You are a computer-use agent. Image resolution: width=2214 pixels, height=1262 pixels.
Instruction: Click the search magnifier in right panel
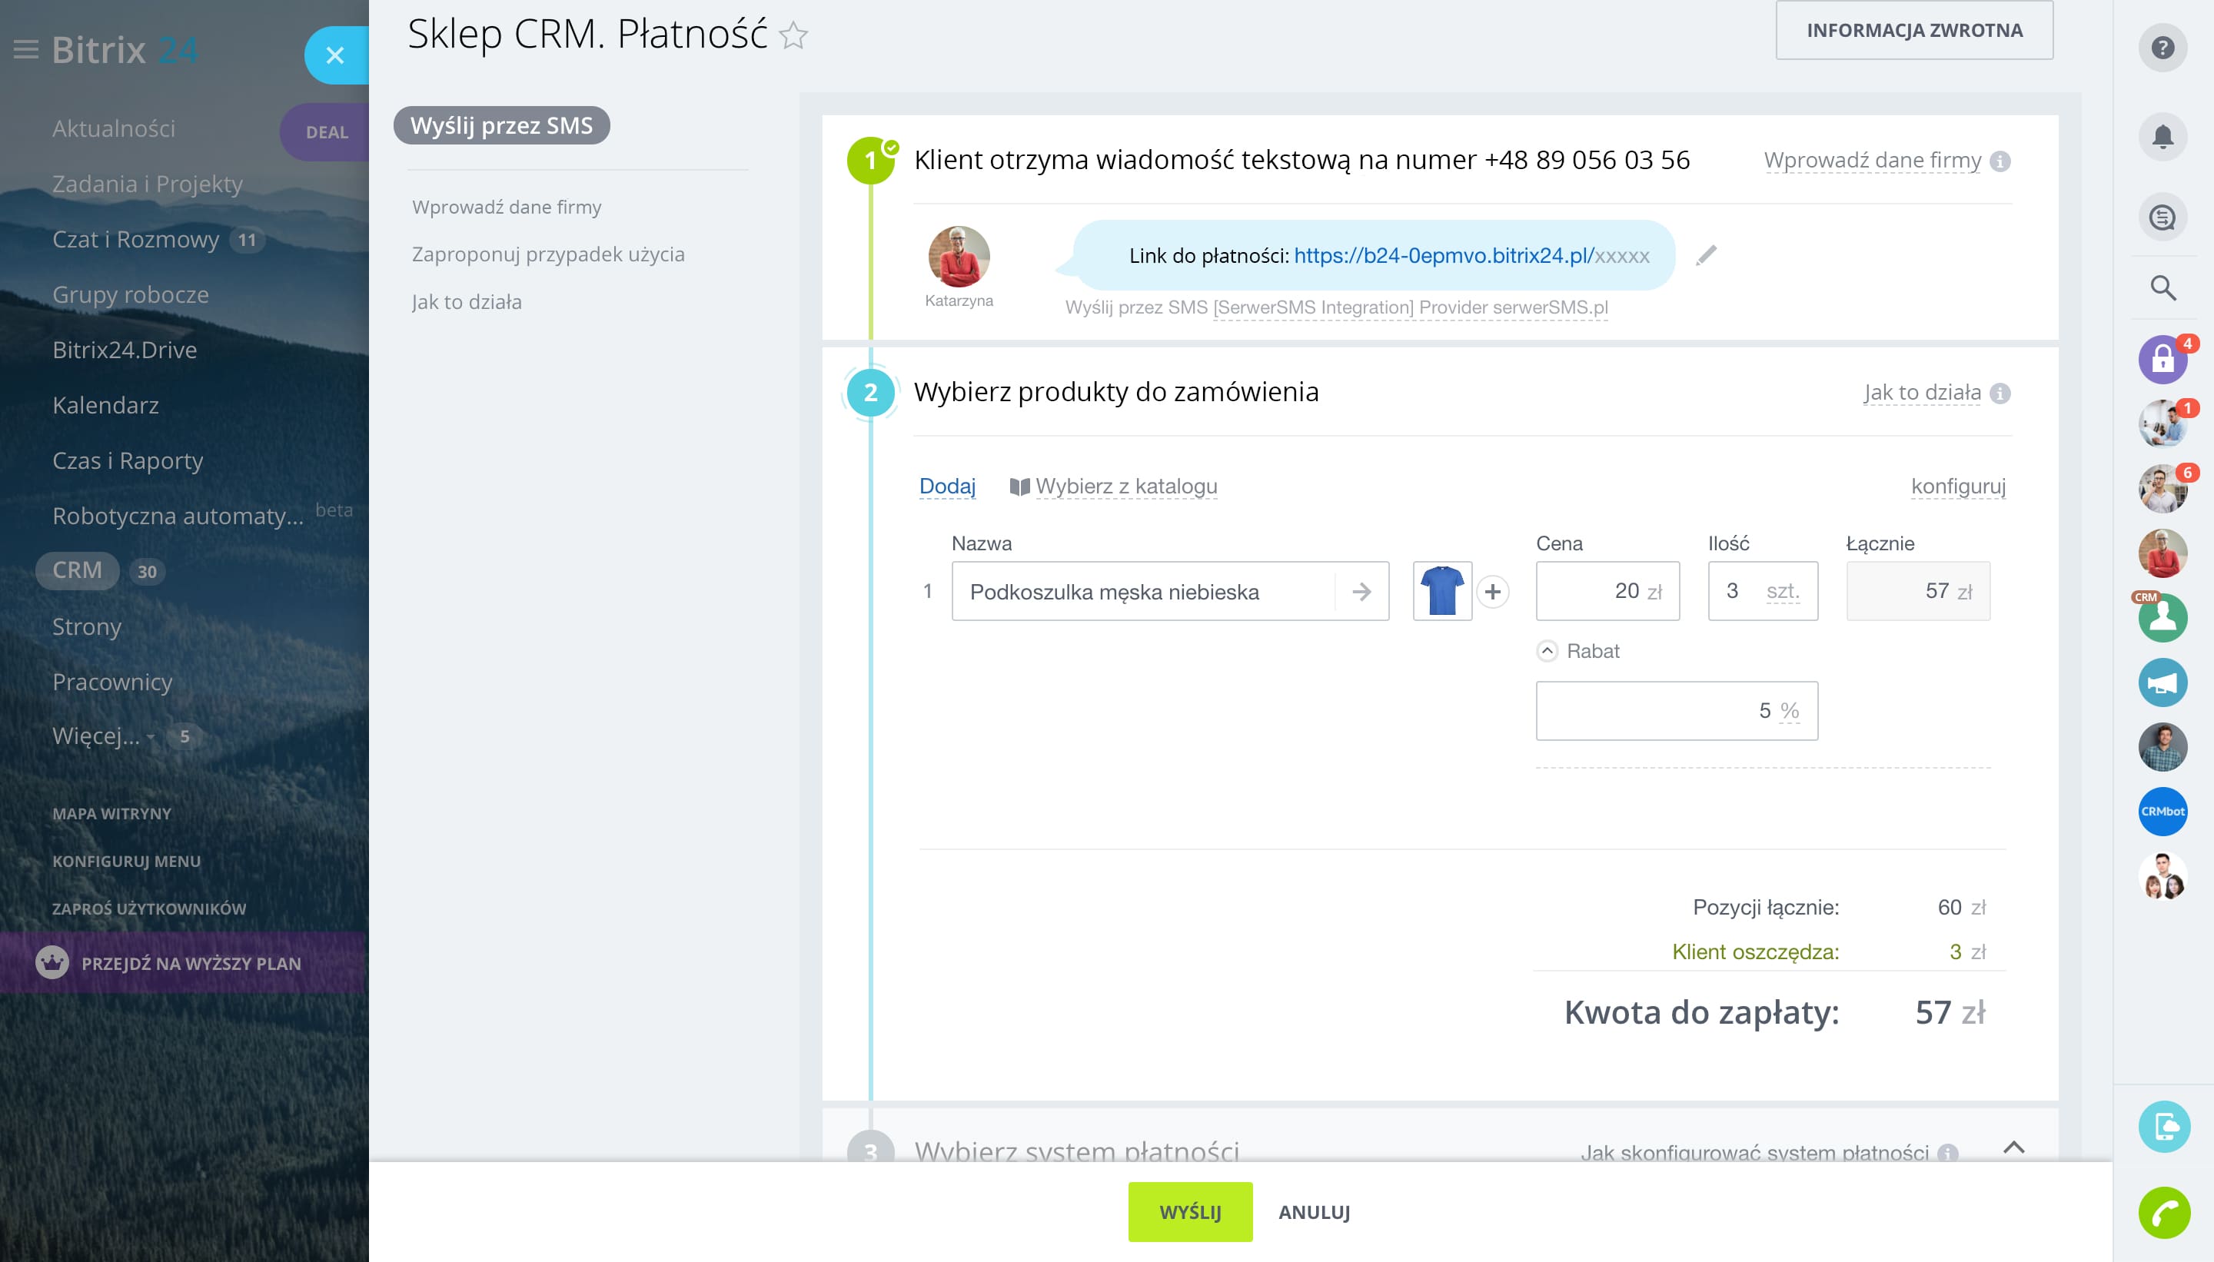(2162, 287)
